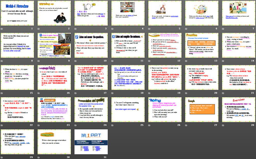Select slide 6 with the alarm clock picture
Viewport: 256px width, 159px height.
pos(202,13)
